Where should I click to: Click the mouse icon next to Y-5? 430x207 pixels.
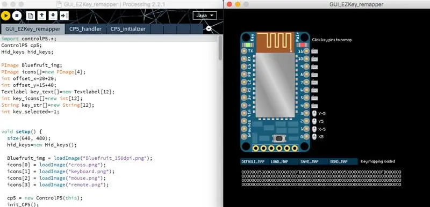point(314,114)
